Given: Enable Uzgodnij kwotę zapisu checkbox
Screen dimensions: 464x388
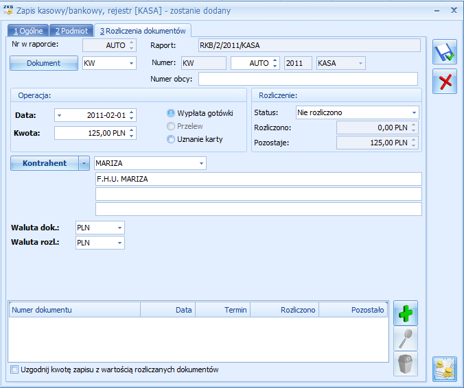Looking at the screenshot, I should (x=14, y=369).
